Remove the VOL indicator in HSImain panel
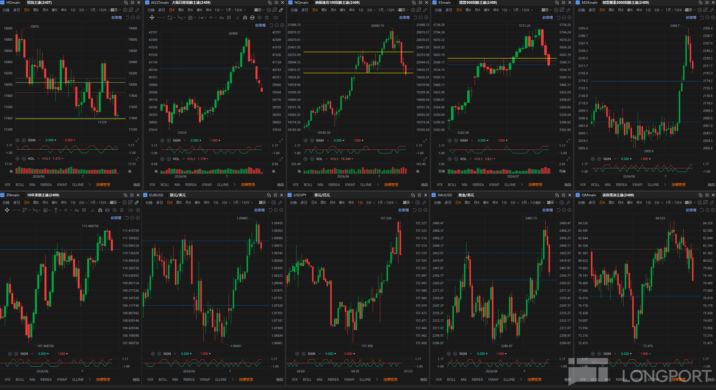 coord(24,159)
